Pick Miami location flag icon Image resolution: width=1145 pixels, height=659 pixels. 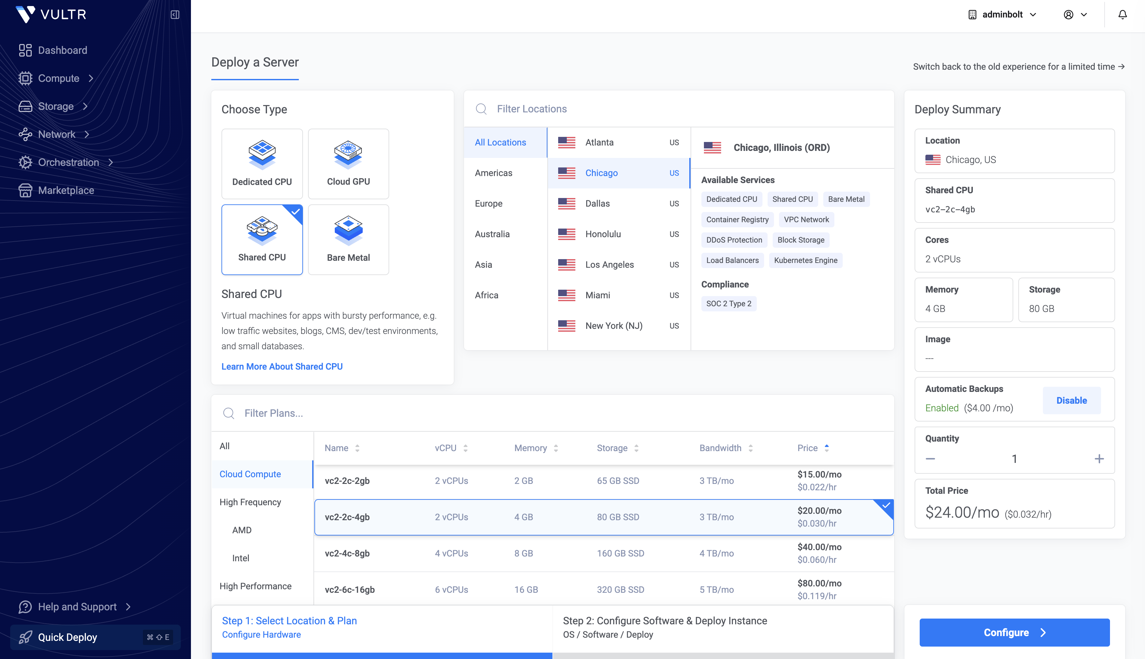coord(566,295)
